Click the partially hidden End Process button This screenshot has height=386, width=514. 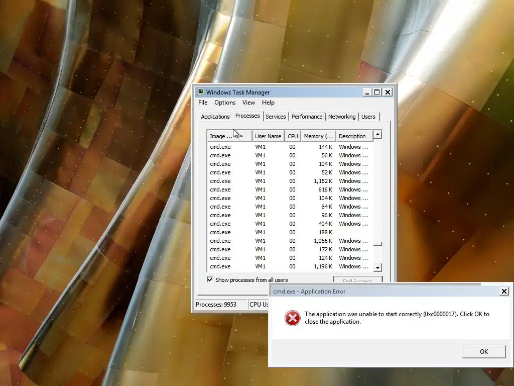coord(357,279)
